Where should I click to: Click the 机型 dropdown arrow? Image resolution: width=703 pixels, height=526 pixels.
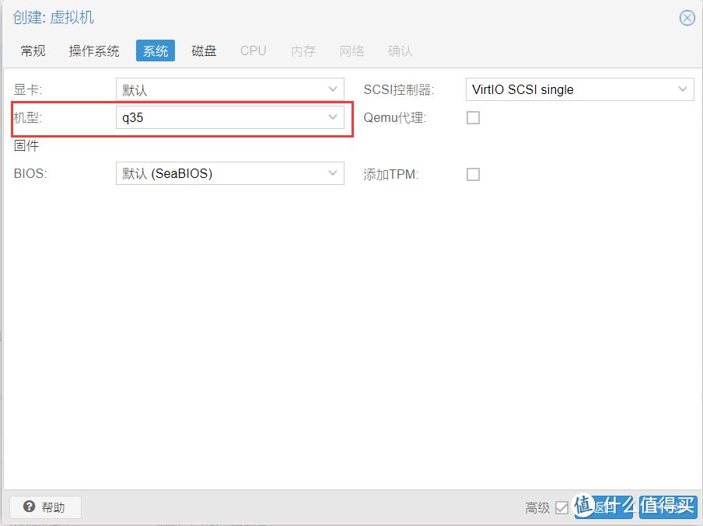333,117
